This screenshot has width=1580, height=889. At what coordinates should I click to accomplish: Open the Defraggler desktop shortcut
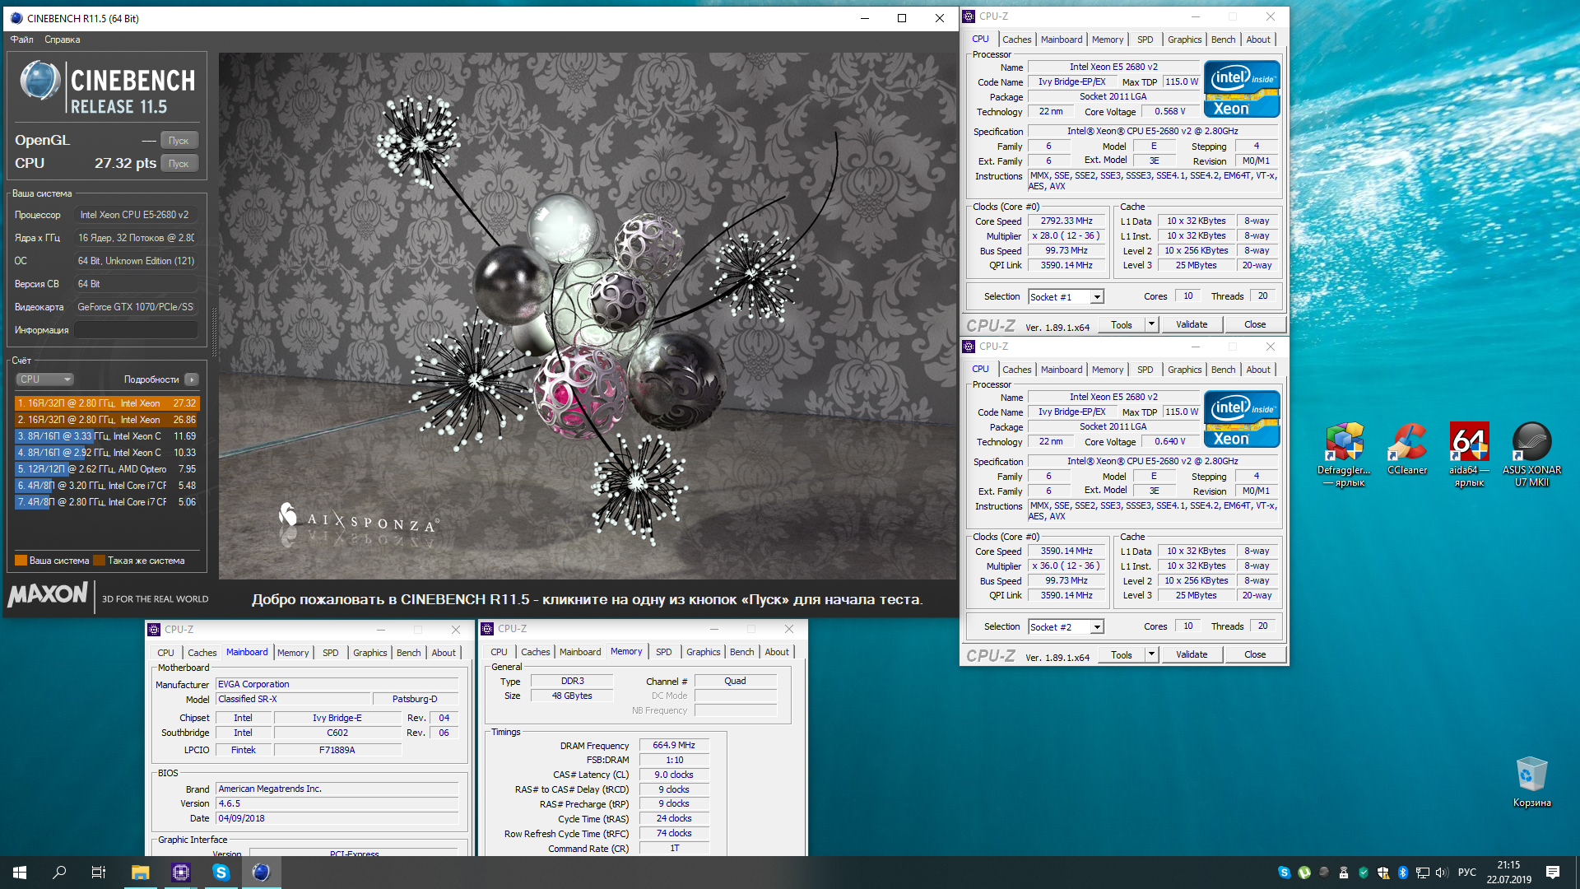click(1344, 454)
